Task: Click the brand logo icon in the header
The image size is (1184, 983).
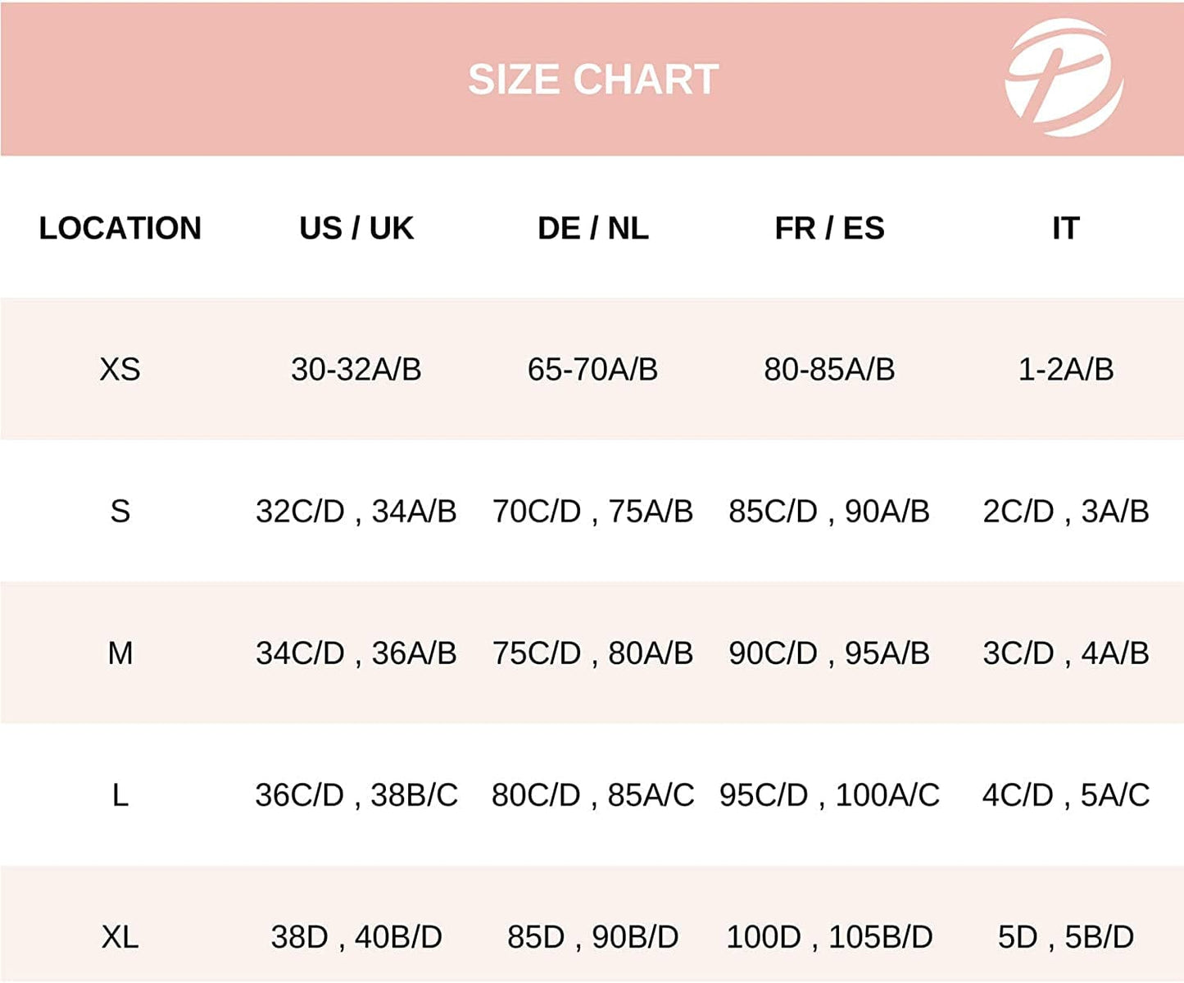Action: point(1064,78)
